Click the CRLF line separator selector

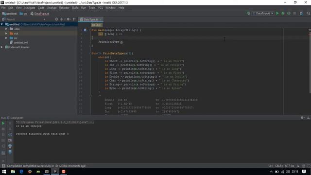278,166
